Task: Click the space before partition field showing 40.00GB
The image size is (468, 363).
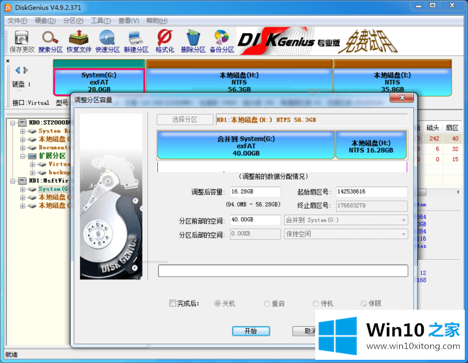Action: [255, 220]
